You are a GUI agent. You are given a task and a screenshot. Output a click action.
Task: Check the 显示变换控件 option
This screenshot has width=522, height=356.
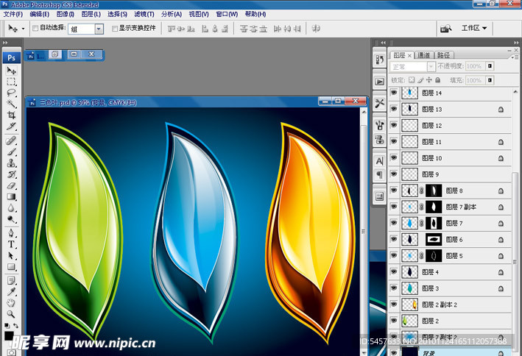pos(114,29)
